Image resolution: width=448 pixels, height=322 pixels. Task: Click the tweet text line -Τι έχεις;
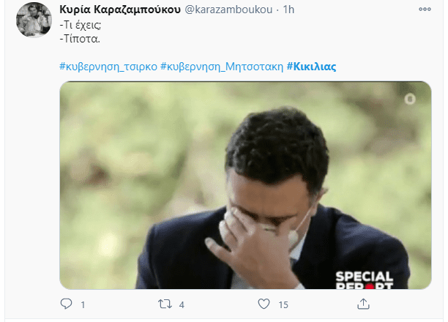[81, 25]
